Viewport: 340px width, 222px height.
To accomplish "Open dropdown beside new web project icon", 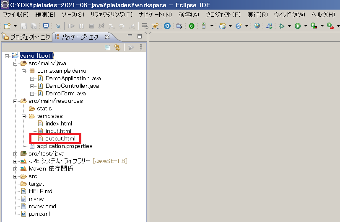I will (230, 26).
